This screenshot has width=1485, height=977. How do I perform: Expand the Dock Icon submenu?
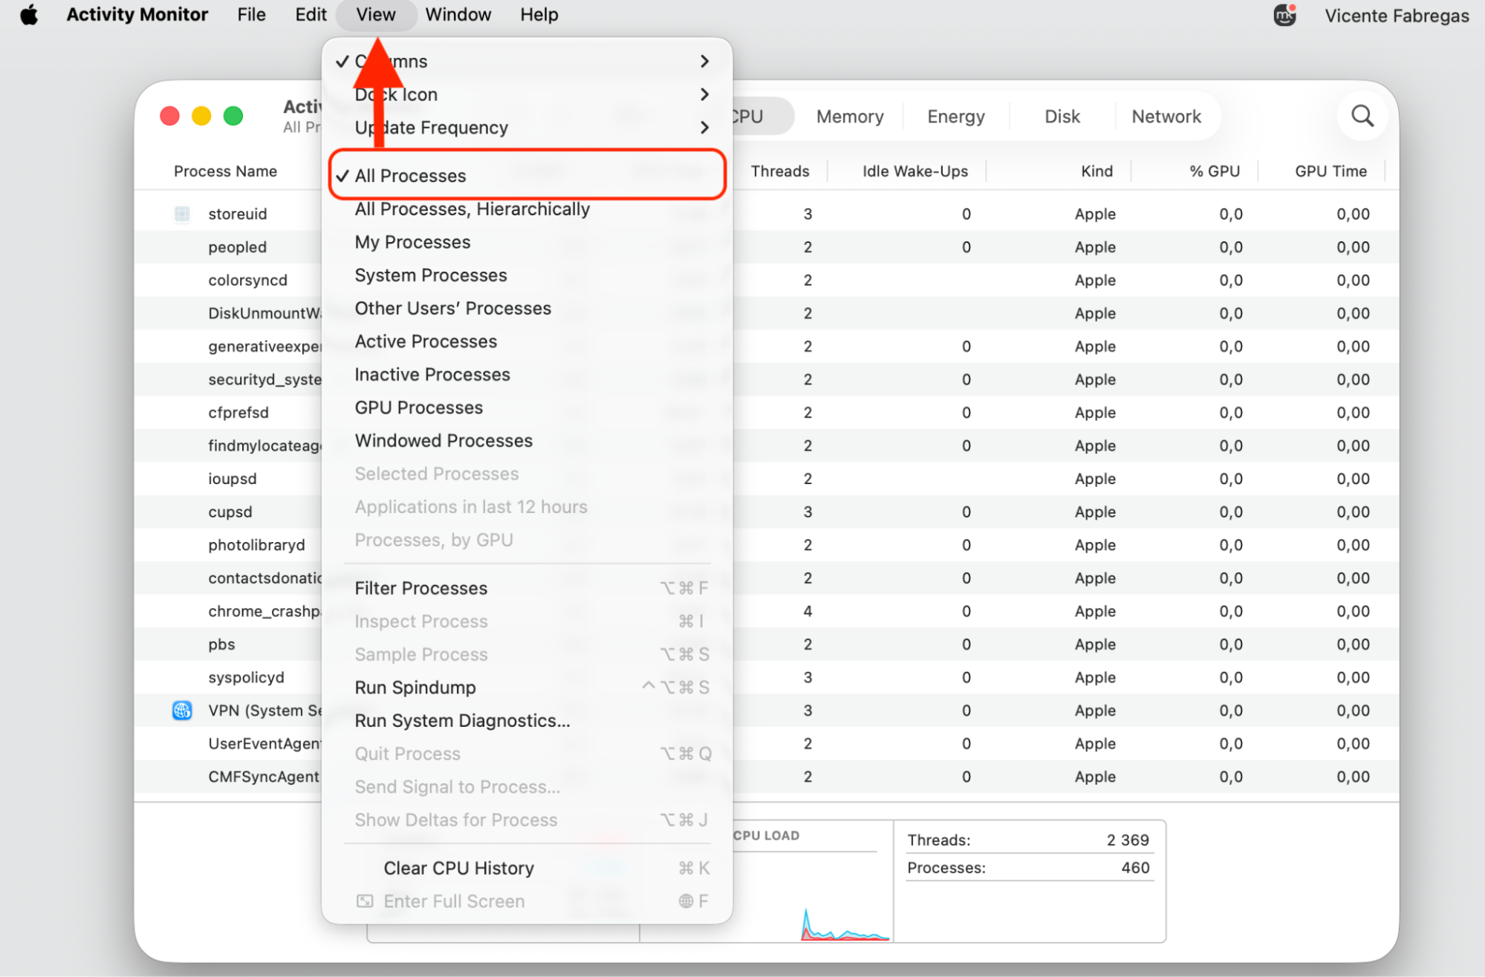point(527,94)
